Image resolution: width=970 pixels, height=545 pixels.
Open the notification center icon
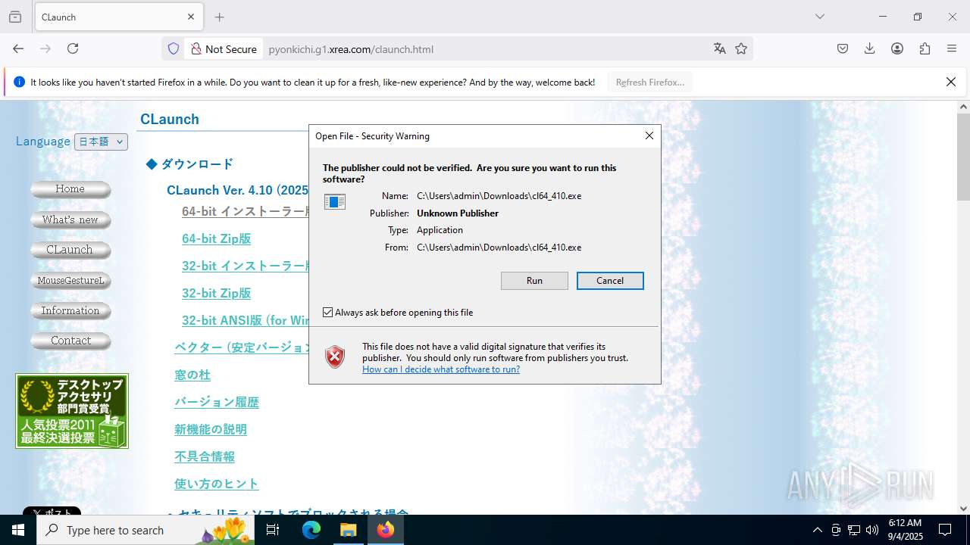click(x=945, y=530)
